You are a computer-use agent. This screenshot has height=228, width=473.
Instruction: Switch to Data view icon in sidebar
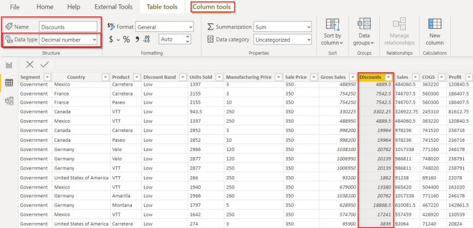point(9,83)
